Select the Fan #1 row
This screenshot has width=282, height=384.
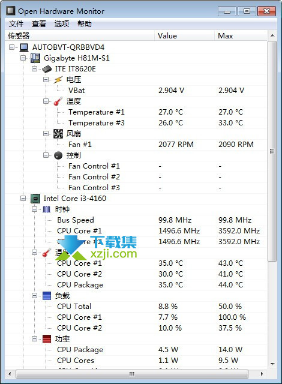(x=136, y=145)
